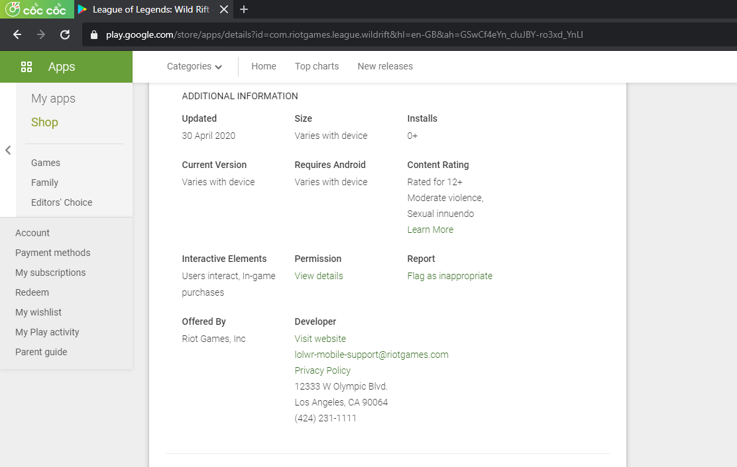Open the Account page
Image resolution: width=737 pixels, height=467 pixels.
click(x=32, y=233)
